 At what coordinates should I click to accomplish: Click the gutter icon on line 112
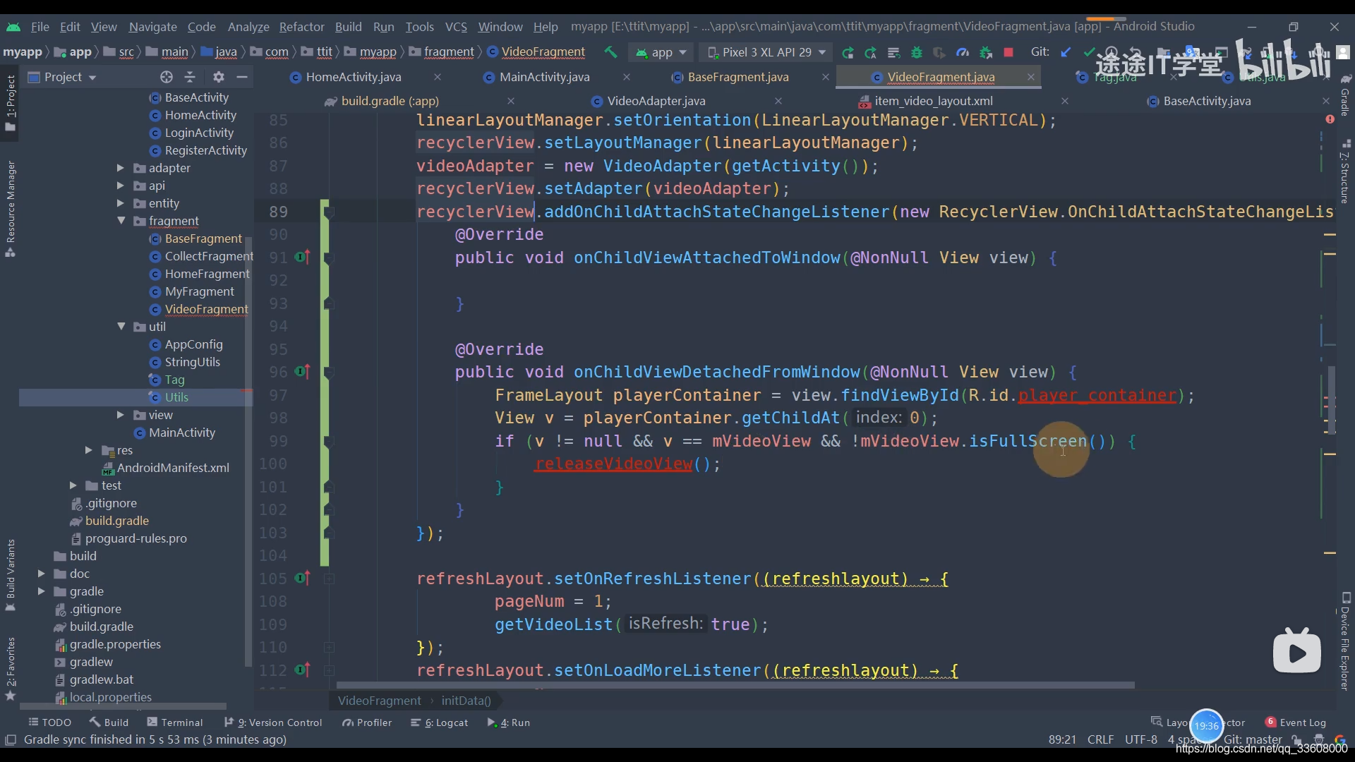point(302,670)
